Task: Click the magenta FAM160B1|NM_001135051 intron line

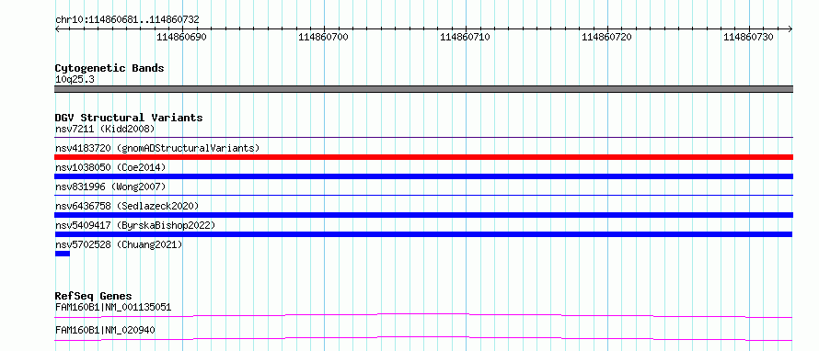Action: (x=423, y=315)
